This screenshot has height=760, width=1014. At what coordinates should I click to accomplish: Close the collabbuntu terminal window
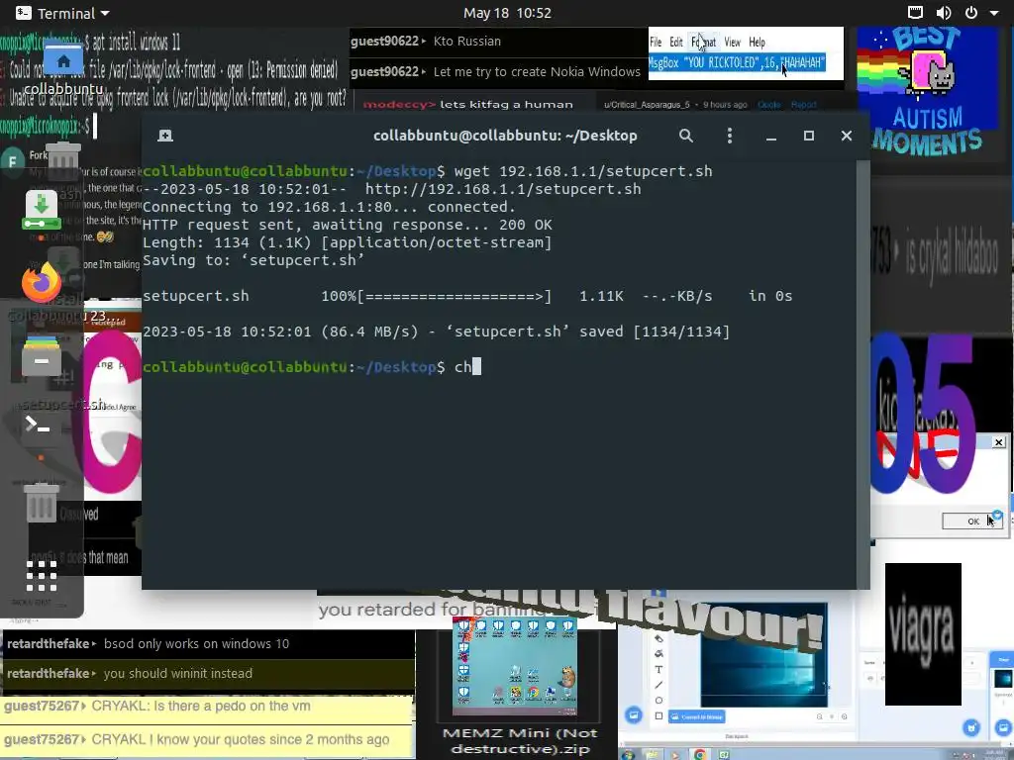point(847,136)
